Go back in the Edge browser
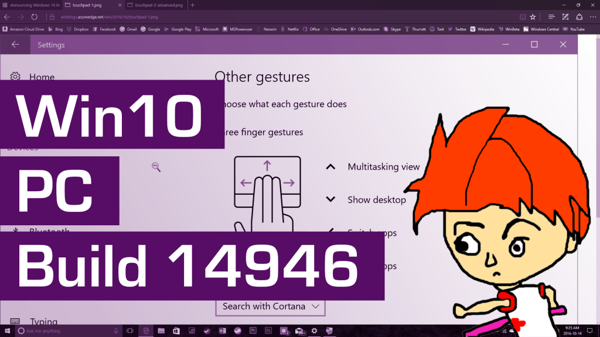 click(7, 17)
